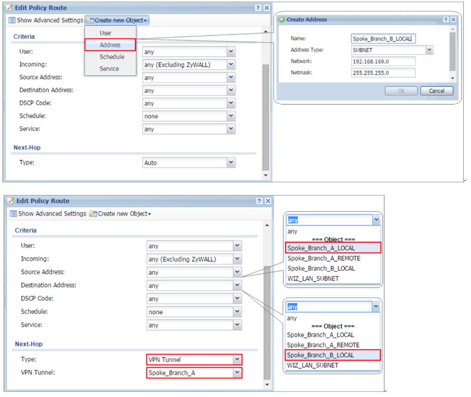471x397 pixels.
Task: Click Show Advanced Settings in top dialog
Action: point(46,20)
